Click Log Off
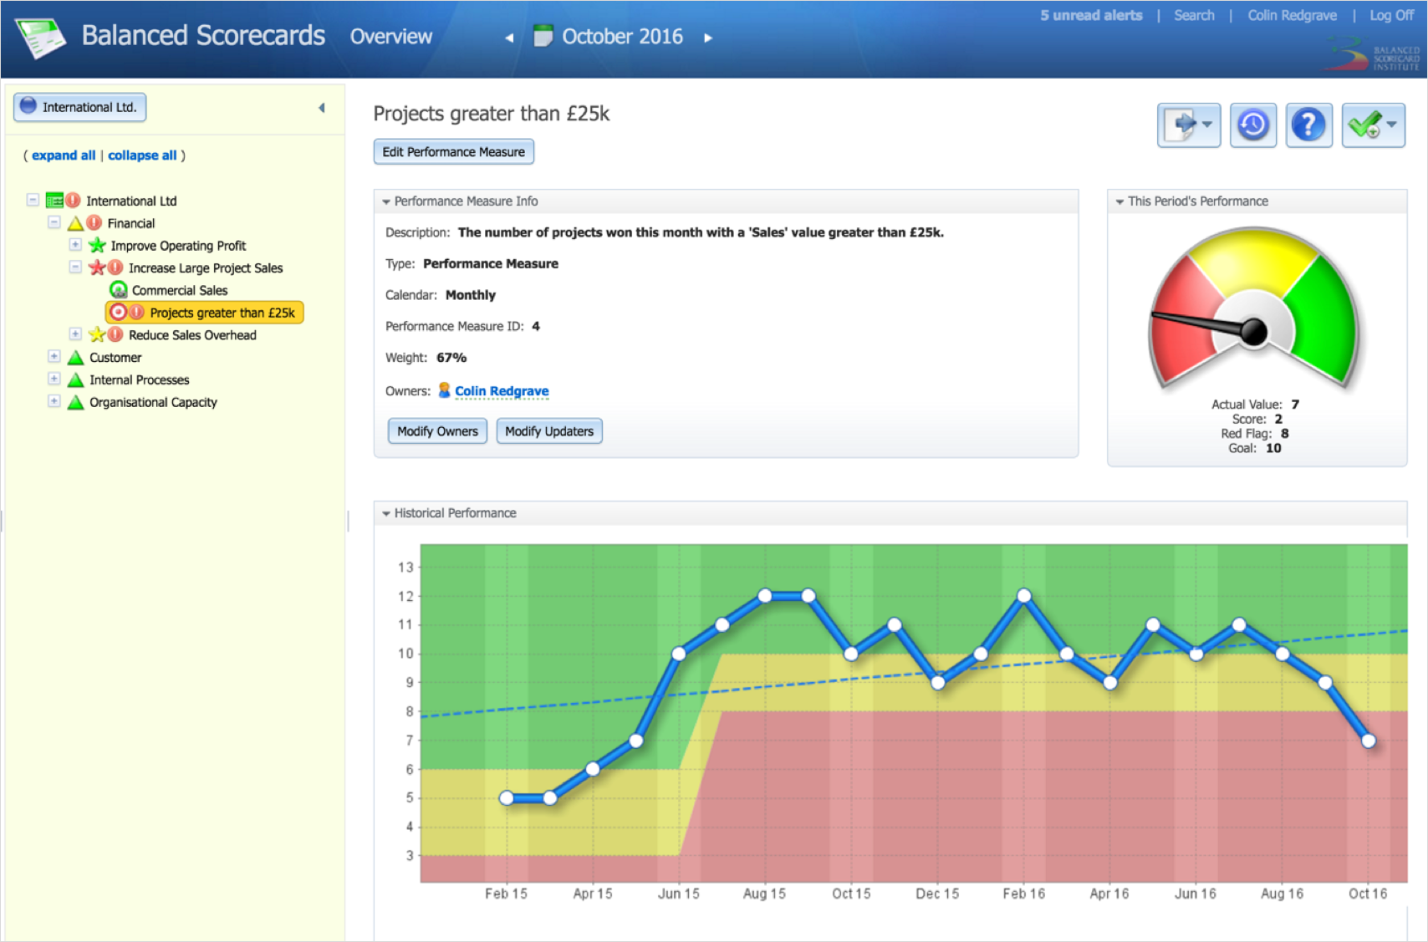1428x942 pixels. coord(1391,15)
